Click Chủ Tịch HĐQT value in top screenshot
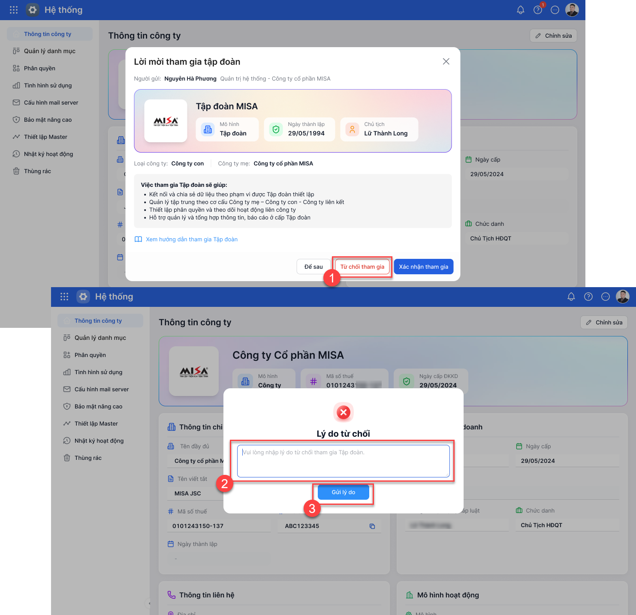 [x=491, y=238]
